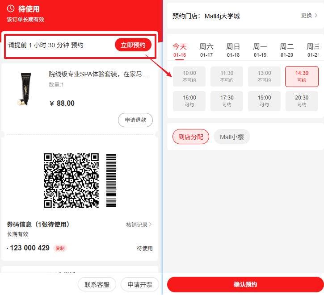Screen dimensions: 324x295
Task: Choose the 17:30 可约 time slot
Action: coord(227,101)
